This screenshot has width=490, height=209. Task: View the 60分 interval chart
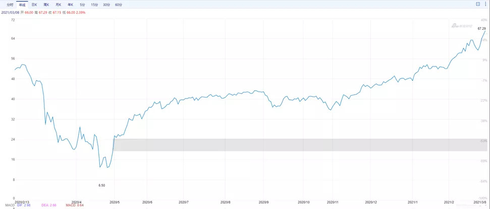click(119, 5)
